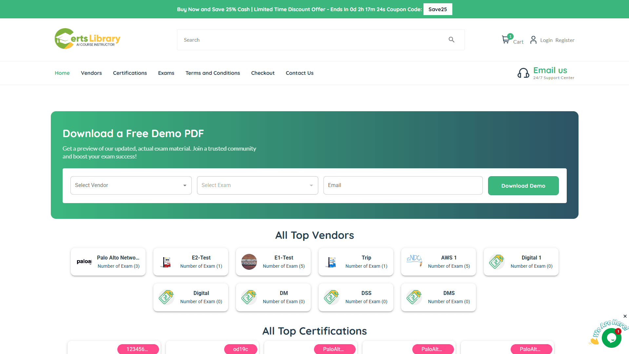Viewport: 629px width, 354px height.
Task: Open the Select Exam dropdown
Action: [257, 185]
